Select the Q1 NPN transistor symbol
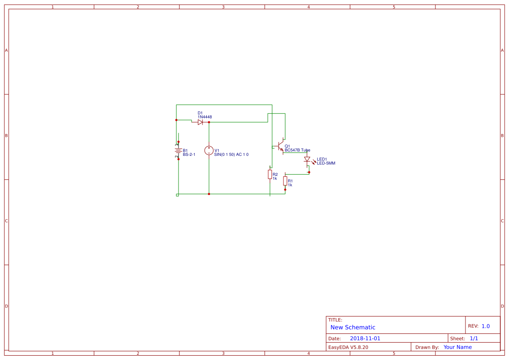 280,146
